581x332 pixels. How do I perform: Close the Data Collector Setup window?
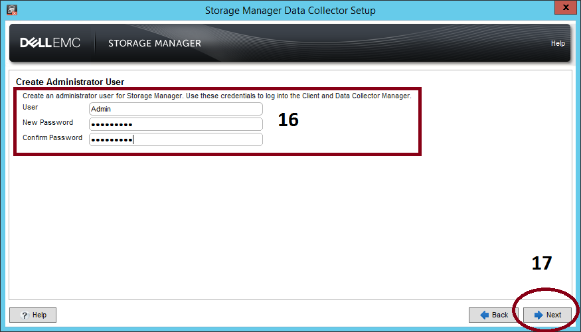click(x=566, y=7)
